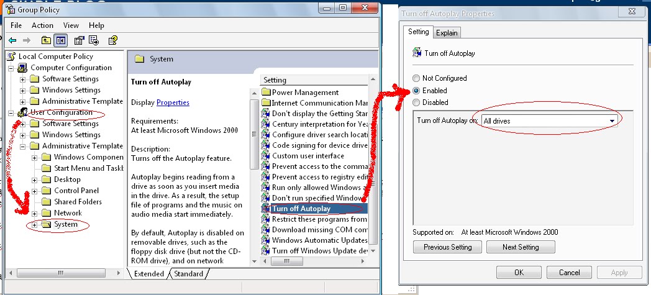Click the Up one level folder icon
651x295 pixels.
[x=46, y=40]
